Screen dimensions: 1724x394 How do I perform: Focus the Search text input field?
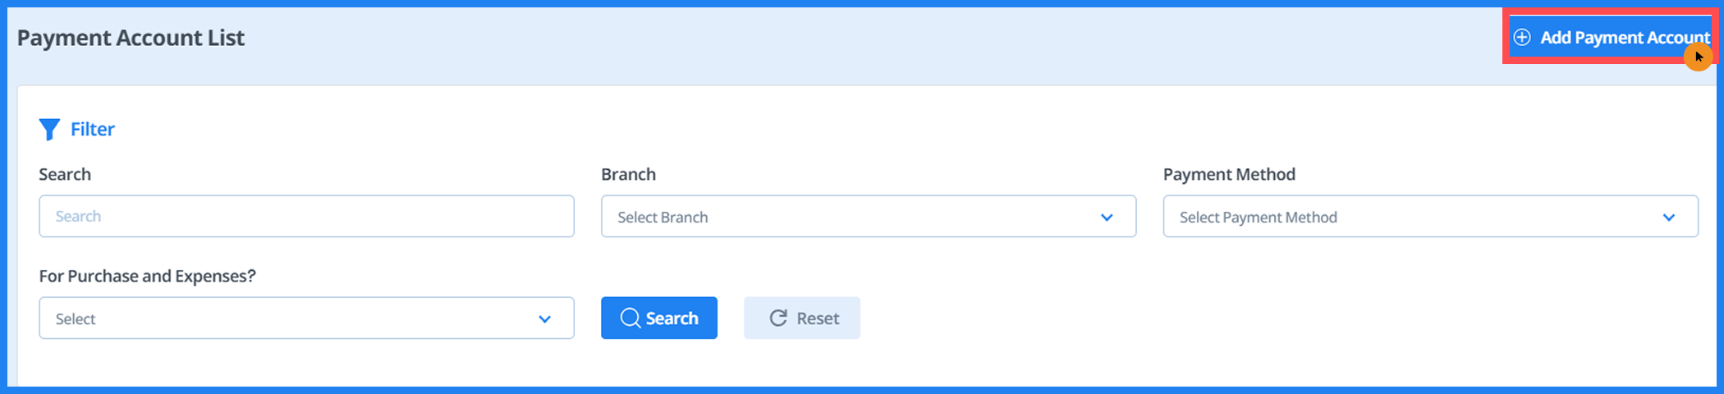point(306,217)
